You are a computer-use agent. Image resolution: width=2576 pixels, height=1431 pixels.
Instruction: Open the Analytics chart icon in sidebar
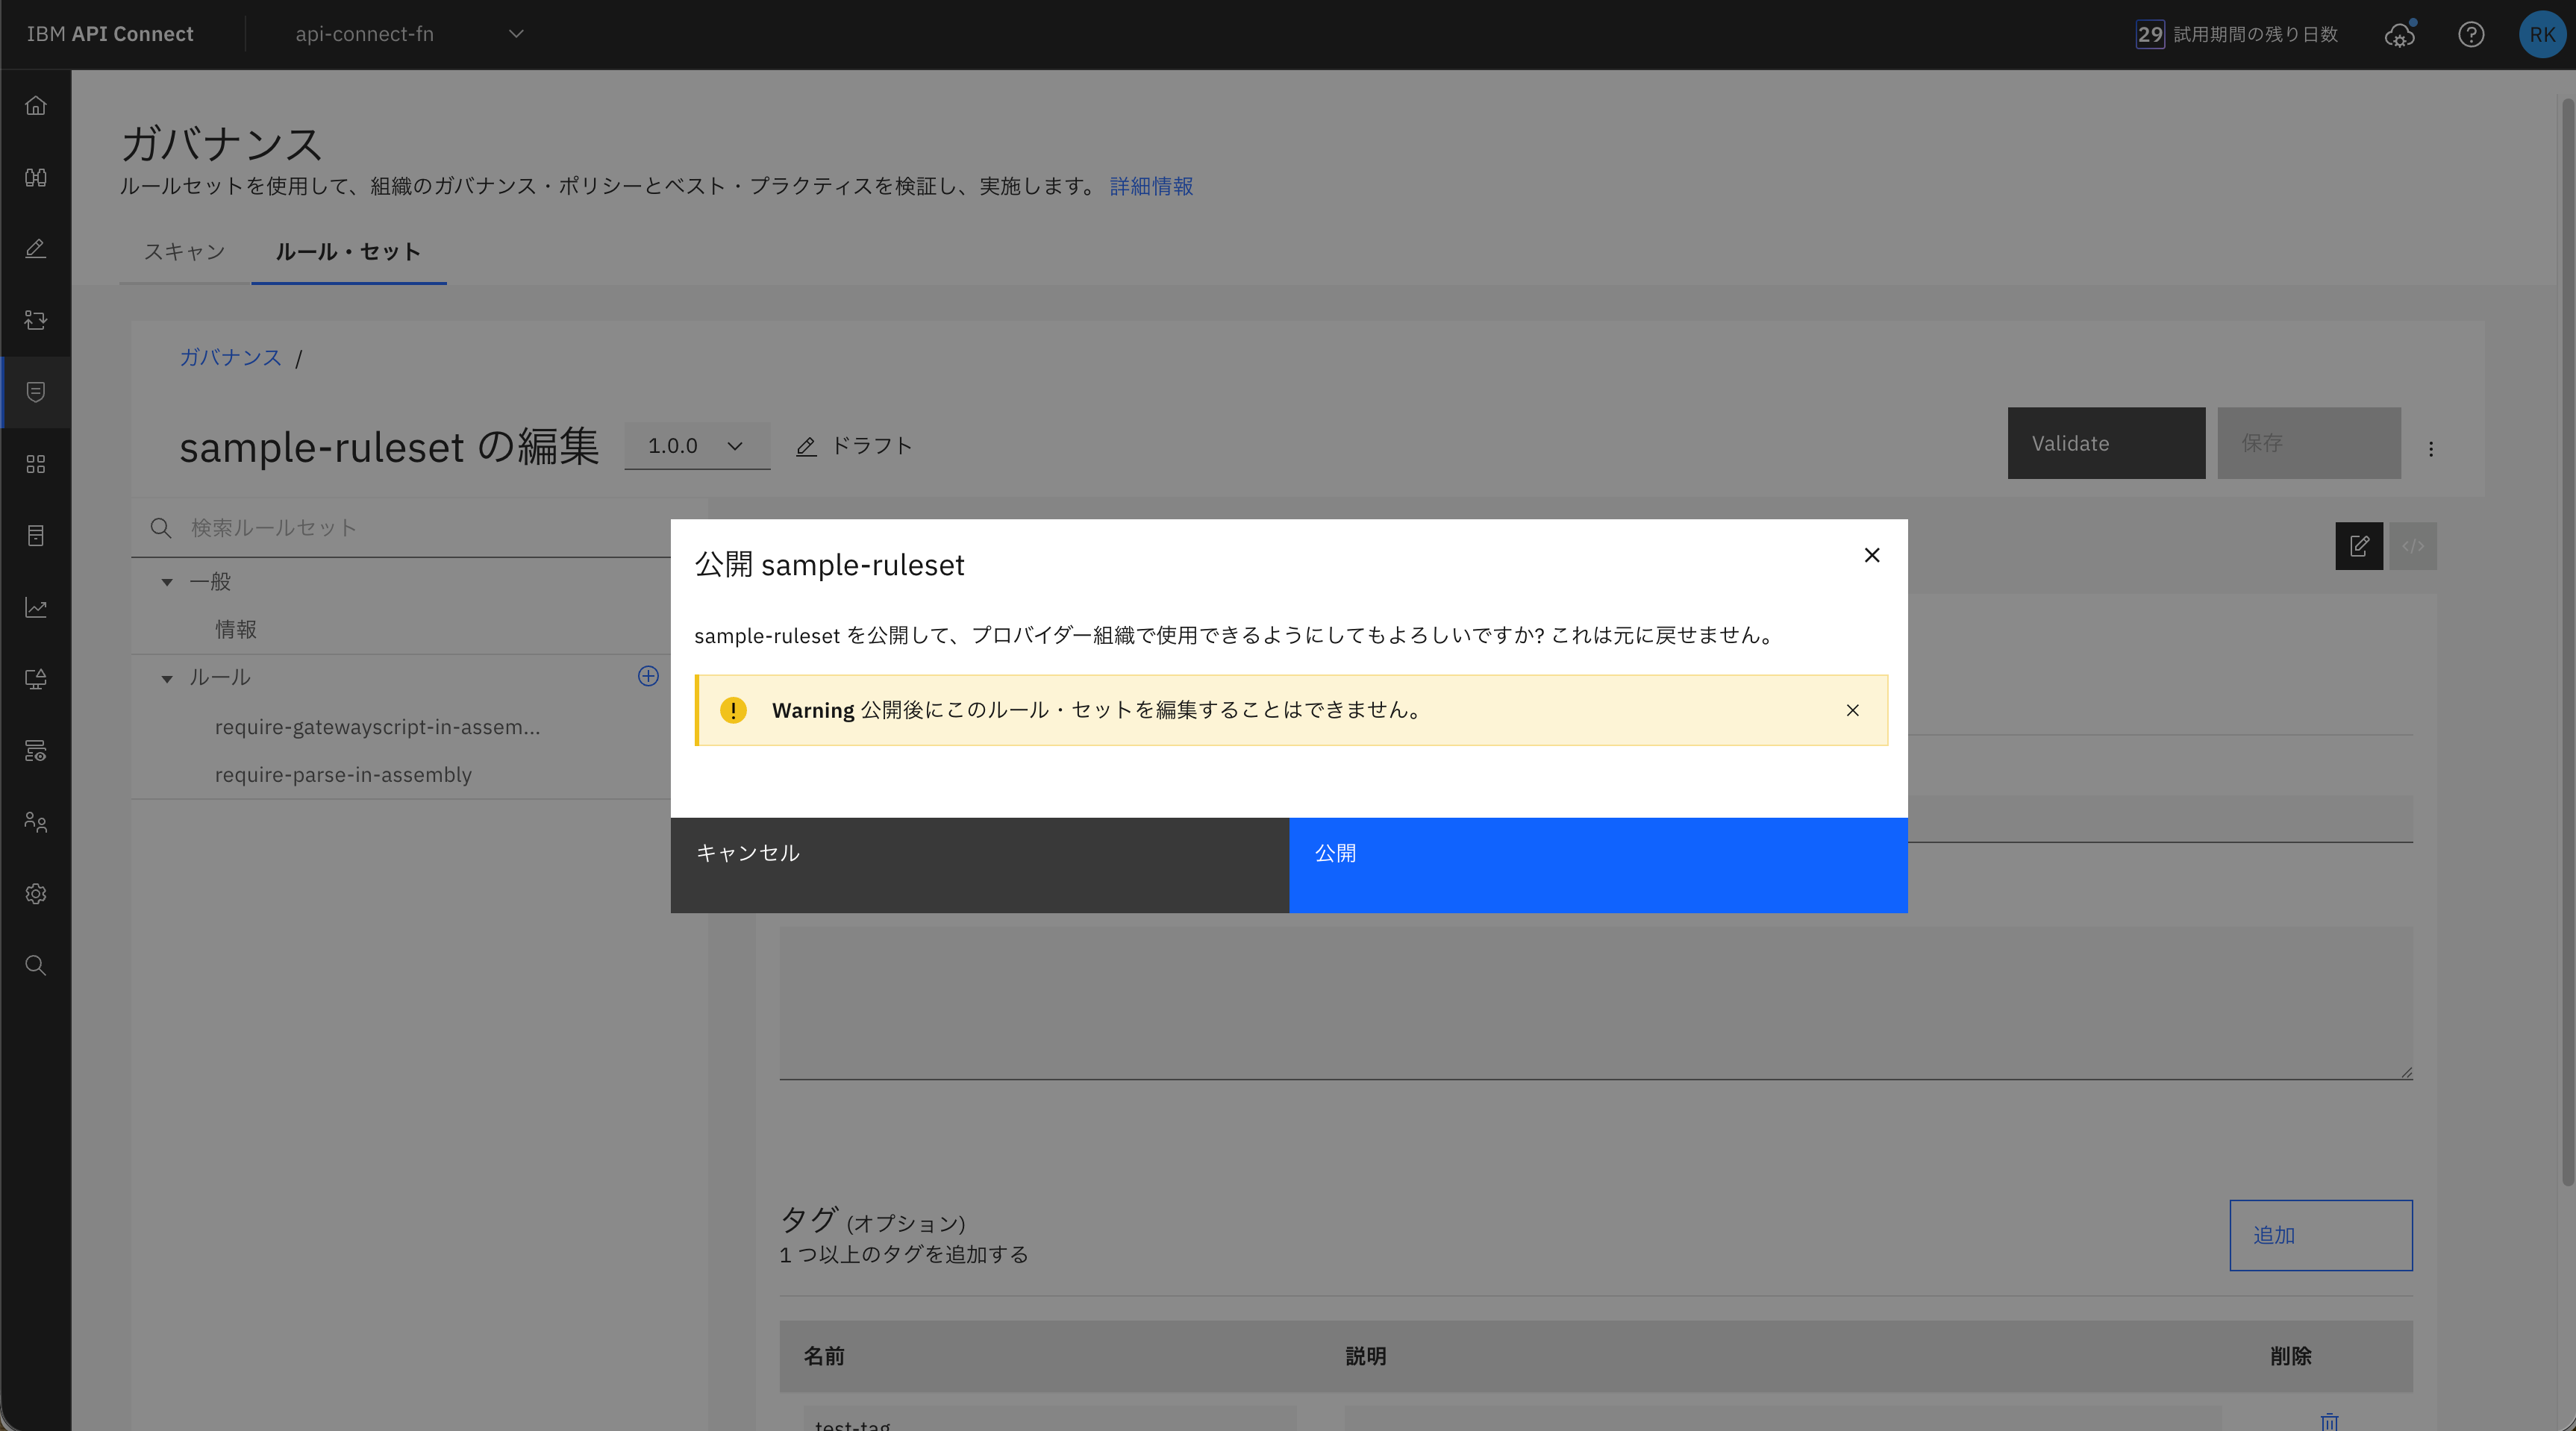coord(36,607)
